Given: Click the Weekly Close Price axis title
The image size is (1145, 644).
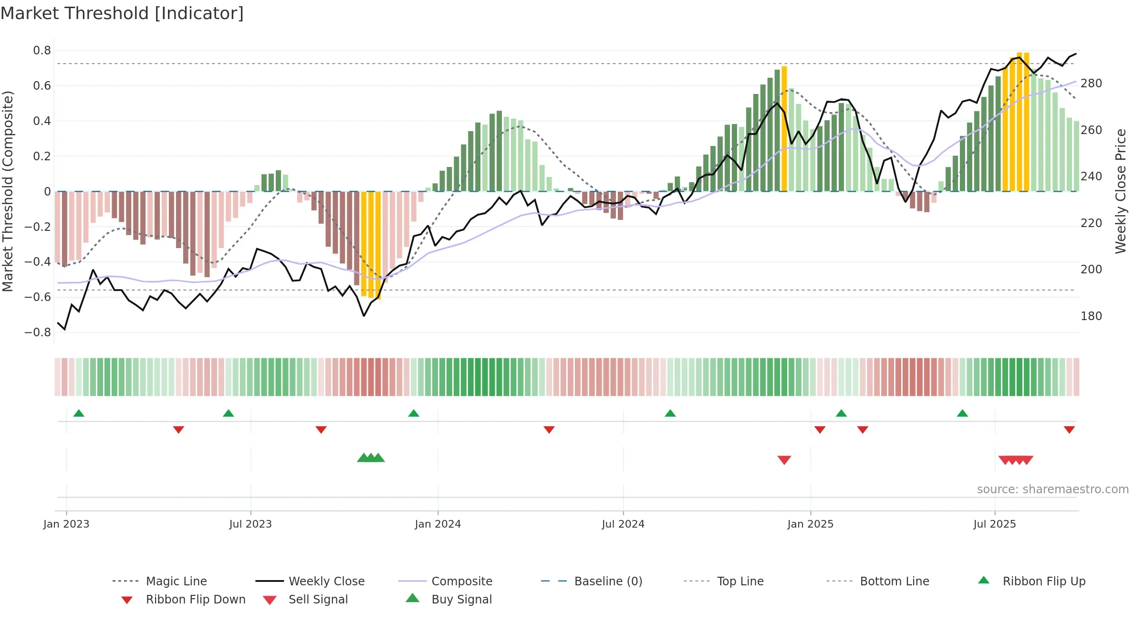Looking at the screenshot, I should tap(1121, 191).
